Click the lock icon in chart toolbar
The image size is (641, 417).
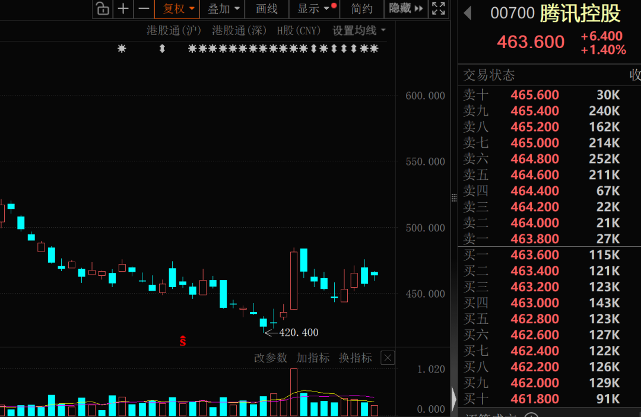pos(103,8)
